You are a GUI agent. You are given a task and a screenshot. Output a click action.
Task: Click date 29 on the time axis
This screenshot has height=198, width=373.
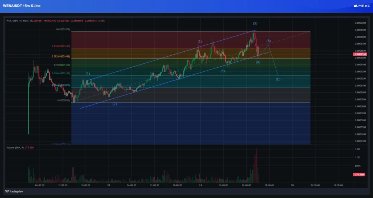(x=200, y=185)
